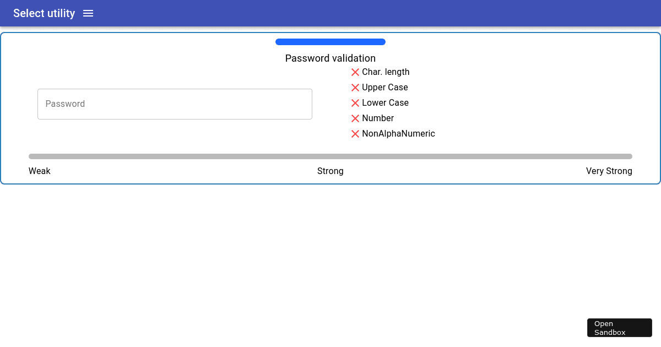661x347 pixels.
Task: Click the red X icon beside Char. length
Action: point(355,72)
